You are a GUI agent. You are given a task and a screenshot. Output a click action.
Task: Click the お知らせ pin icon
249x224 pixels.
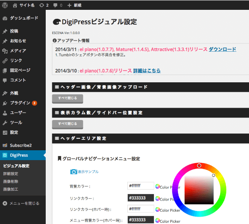coord(5,41)
